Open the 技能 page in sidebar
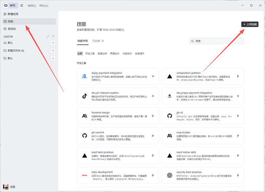265x192 pixels. point(29,21)
